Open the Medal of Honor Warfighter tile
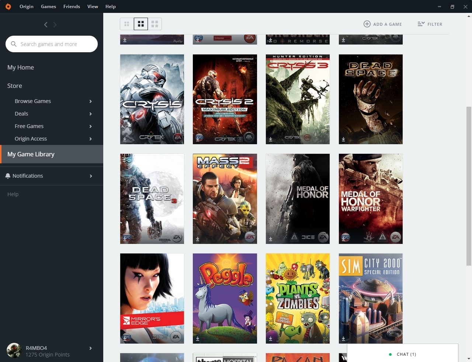Viewport: 472px width, 362px height. (x=371, y=199)
